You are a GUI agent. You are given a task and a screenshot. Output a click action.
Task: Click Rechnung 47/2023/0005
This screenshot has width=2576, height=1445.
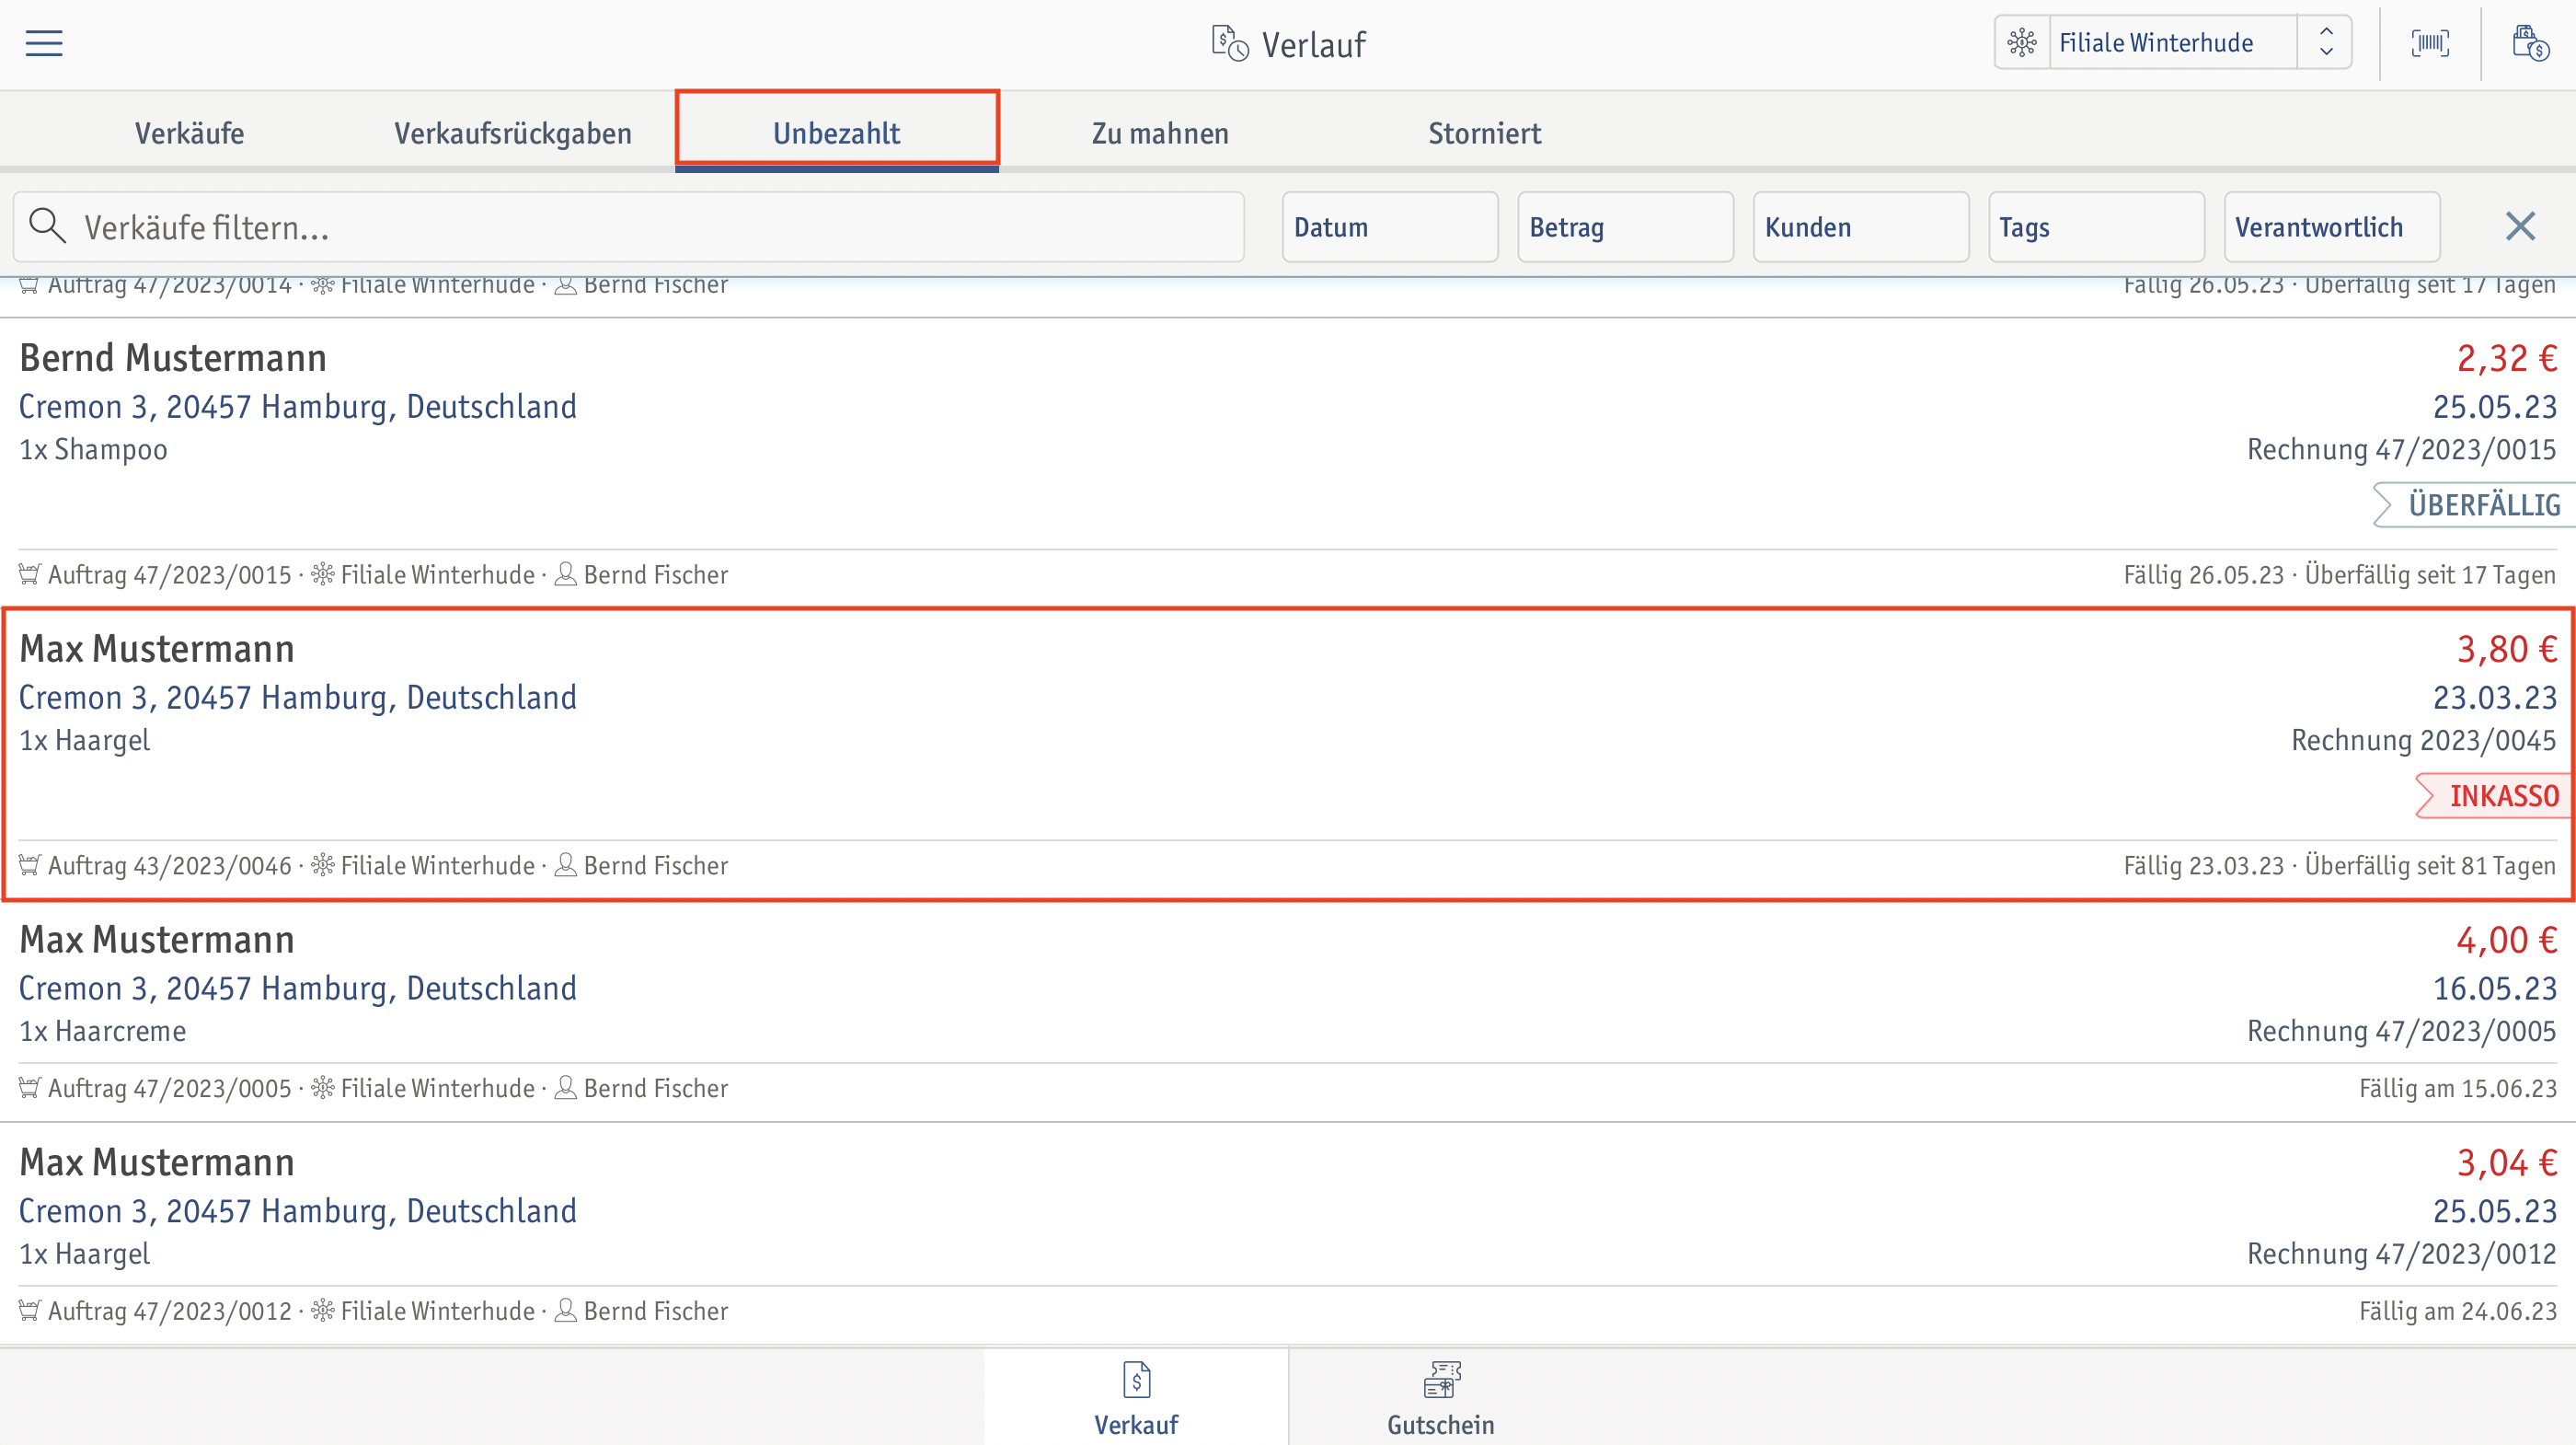coord(2401,1031)
